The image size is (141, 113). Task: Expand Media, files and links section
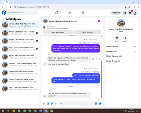click(121, 56)
